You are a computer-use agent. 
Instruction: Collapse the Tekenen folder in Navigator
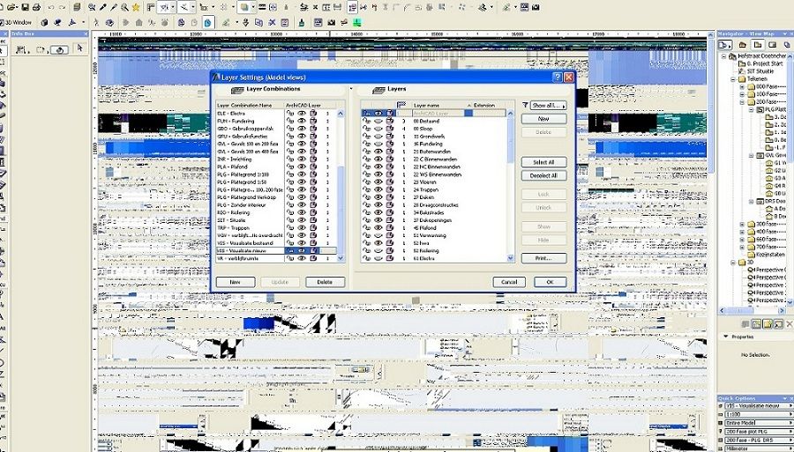pyautogui.click(x=733, y=79)
